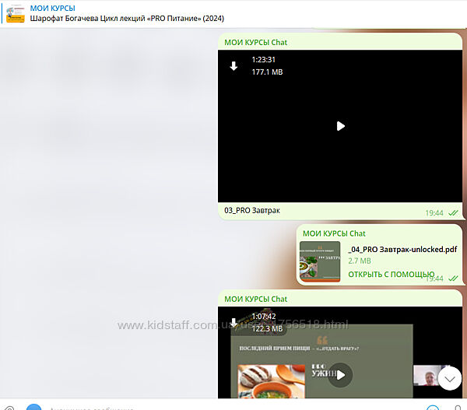Play the PRO Ужин video

[x=339, y=376]
